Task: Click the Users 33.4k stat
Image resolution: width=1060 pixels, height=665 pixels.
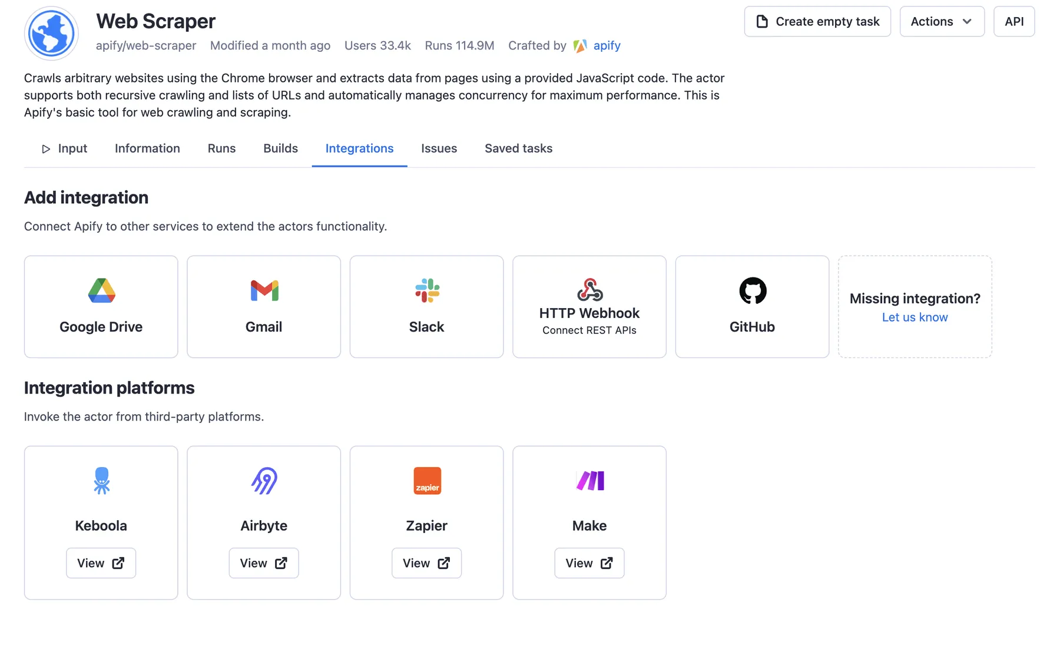Action: coord(377,46)
